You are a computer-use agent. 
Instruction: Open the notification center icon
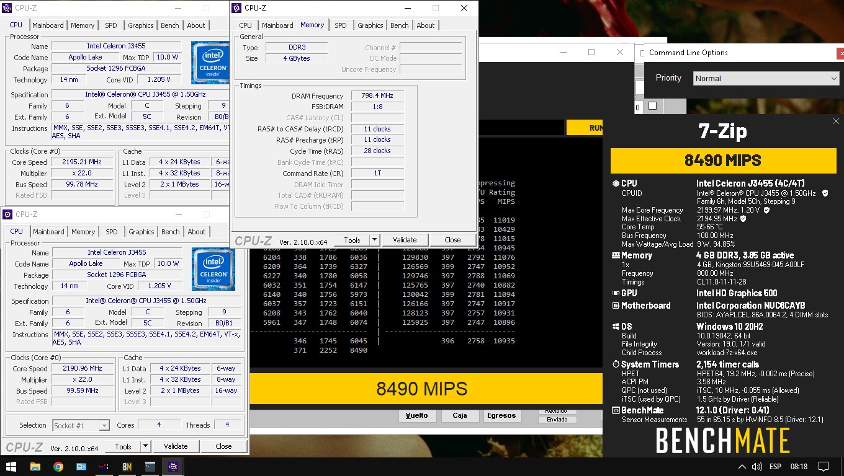(824, 466)
